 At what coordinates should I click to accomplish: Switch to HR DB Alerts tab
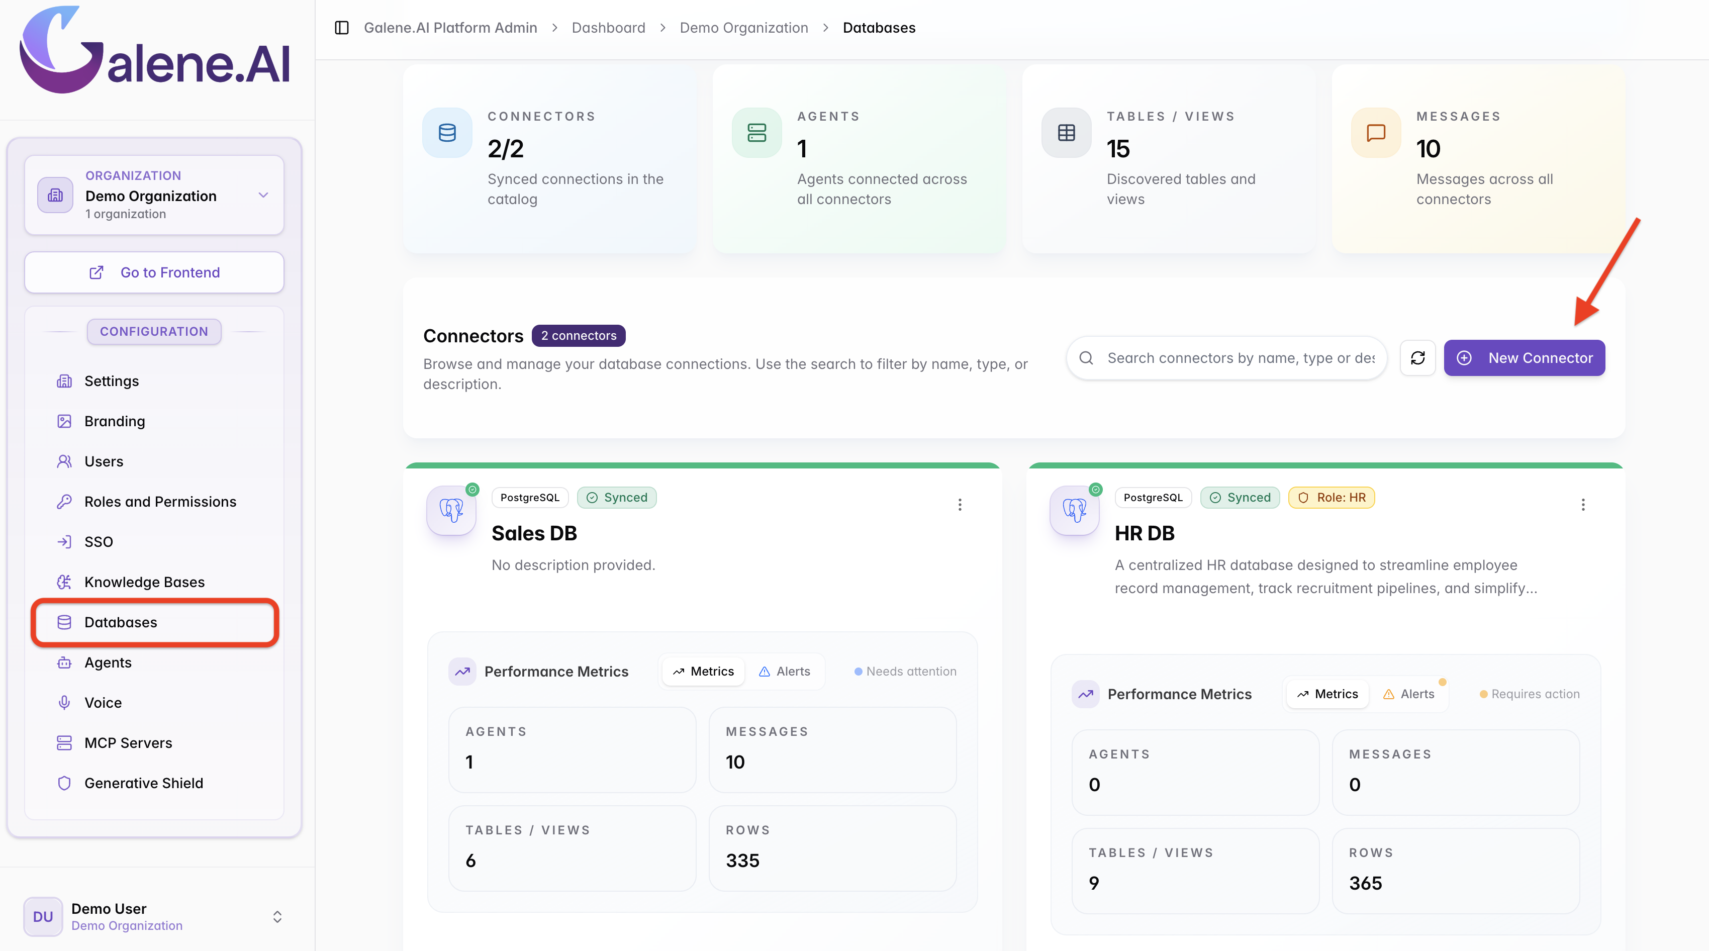[1408, 694]
